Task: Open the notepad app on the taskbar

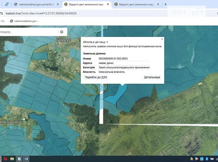Action: point(19,158)
